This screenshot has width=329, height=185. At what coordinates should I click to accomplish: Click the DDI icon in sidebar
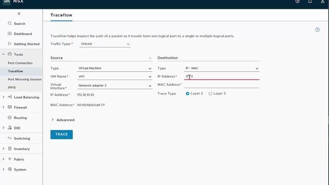click(10, 127)
